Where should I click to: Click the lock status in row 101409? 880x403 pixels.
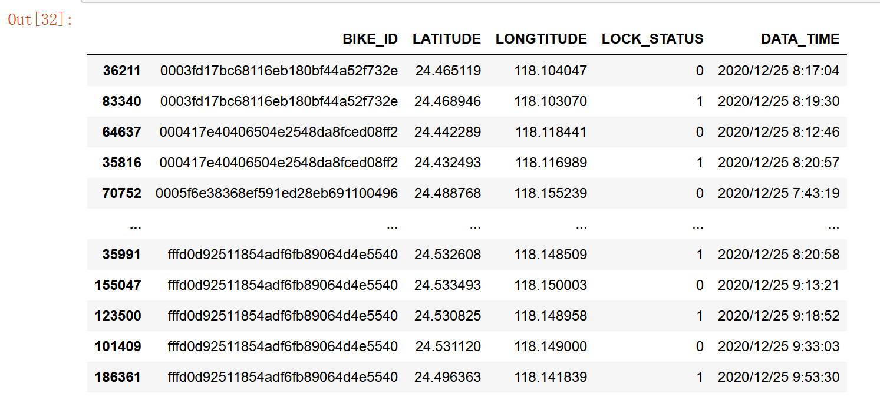coord(700,346)
